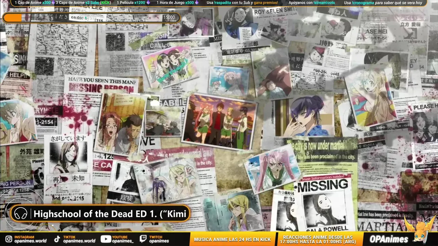Image resolution: width=438 pixels, height=246 pixels.
Task: Click the pink-haired twin-tail girl photo
Action: [x=273, y=169]
